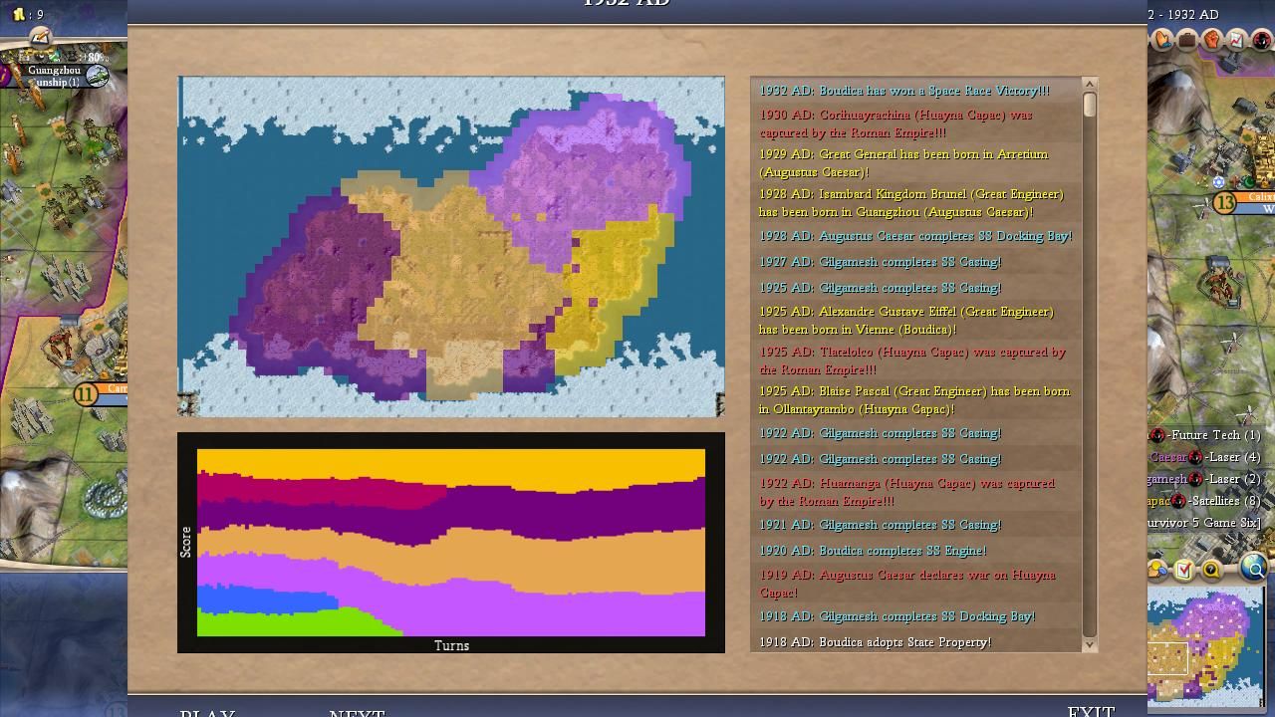Image resolution: width=1275 pixels, height=717 pixels.
Task: Select 'Boudica has won a Space Race Victory' entry
Action: coord(915,91)
